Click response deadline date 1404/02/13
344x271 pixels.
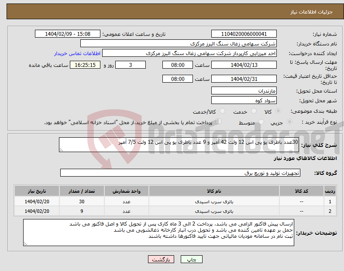(244, 65)
